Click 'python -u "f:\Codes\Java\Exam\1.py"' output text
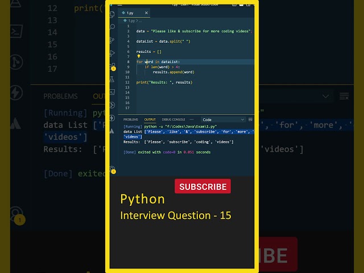Viewport: 364px width, 273px height. [180, 126]
